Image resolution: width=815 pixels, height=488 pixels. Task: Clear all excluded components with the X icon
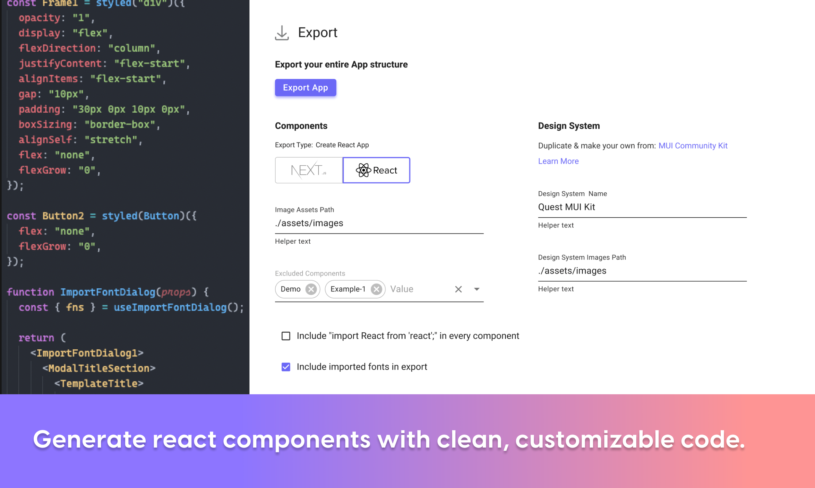(459, 289)
